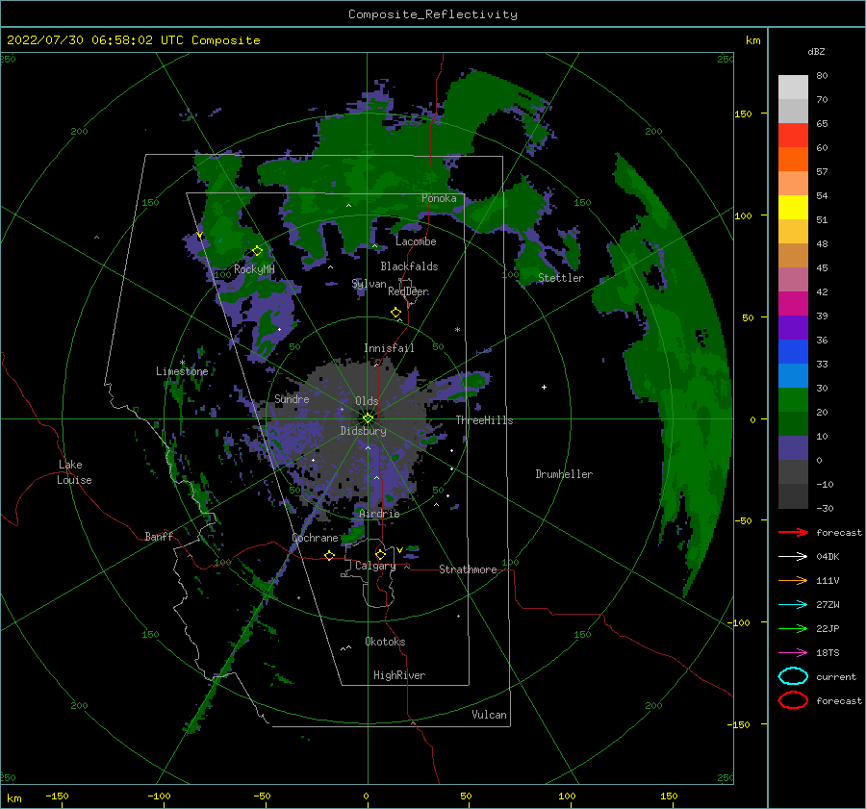Click the Blackfalds city label
This screenshot has width=866, height=809.
(x=409, y=266)
